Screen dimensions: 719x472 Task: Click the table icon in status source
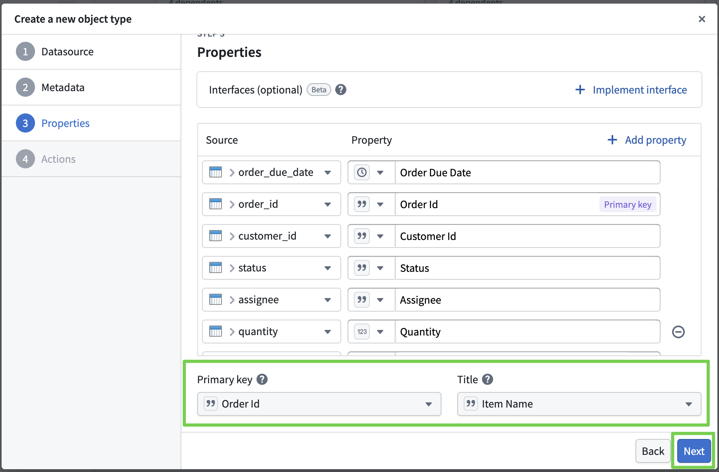pyautogui.click(x=216, y=268)
